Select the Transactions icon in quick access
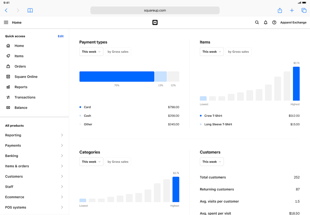Viewport: 310px width, 215px height. (8, 97)
